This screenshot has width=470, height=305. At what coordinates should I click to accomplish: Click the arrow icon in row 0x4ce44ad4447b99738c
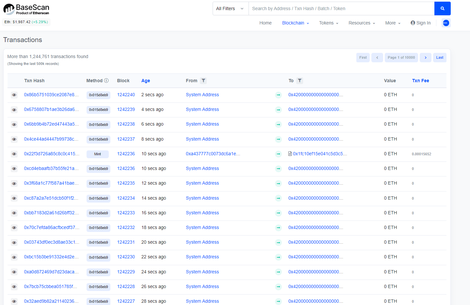click(278, 139)
